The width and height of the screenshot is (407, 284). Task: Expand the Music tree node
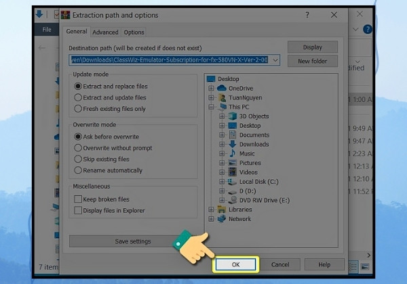[222, 153]
